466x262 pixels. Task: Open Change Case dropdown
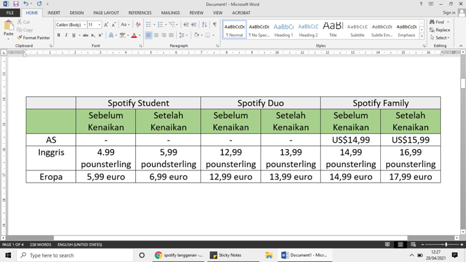click(x=125, y=25)
